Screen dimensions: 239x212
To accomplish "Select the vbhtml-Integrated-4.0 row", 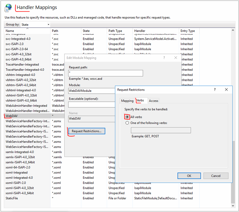I will coord(21,90).
